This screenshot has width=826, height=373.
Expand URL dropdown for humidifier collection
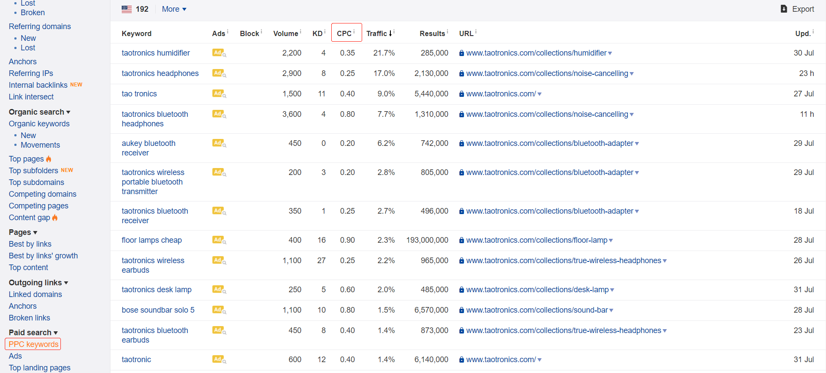click(x=610, y=53)
